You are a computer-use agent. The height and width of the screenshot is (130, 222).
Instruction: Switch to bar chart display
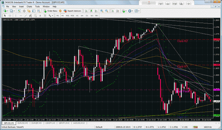click(86, 11)
